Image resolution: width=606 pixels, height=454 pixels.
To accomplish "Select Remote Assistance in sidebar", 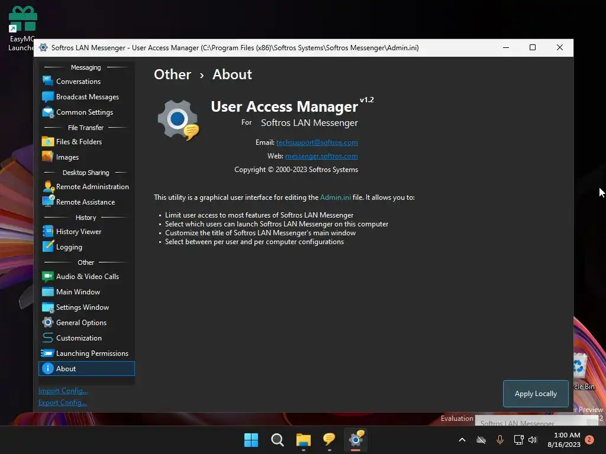I will pyautogui.click(x=86, y=202).
